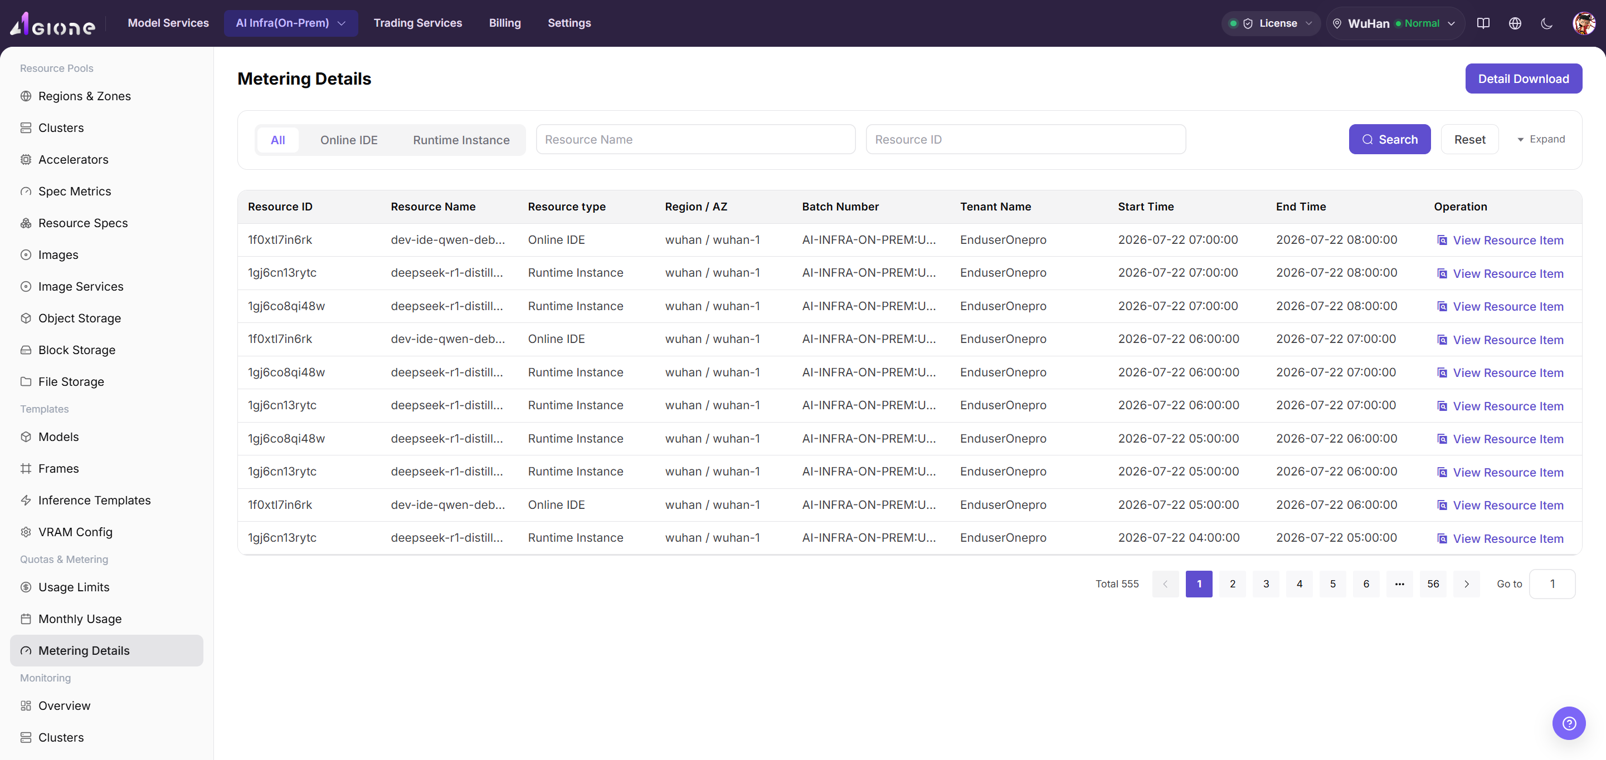Open VRAM Config page
Image resolution: width=1606 pixels, height=760 pixels.
(x=106, y=532)
